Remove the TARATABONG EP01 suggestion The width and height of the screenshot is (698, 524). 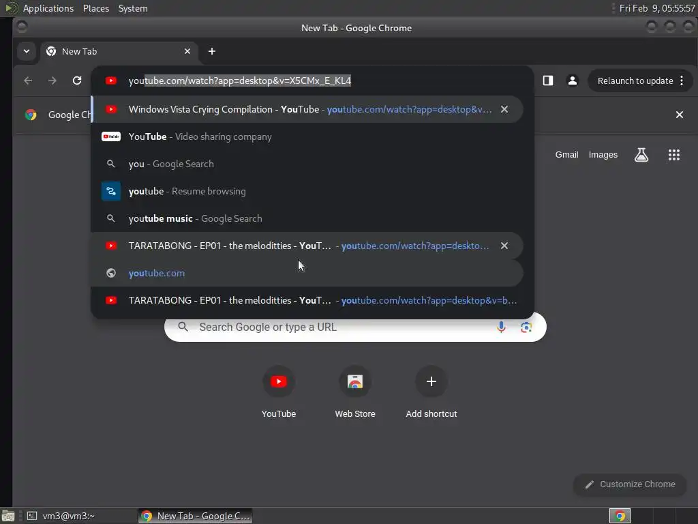504,246
